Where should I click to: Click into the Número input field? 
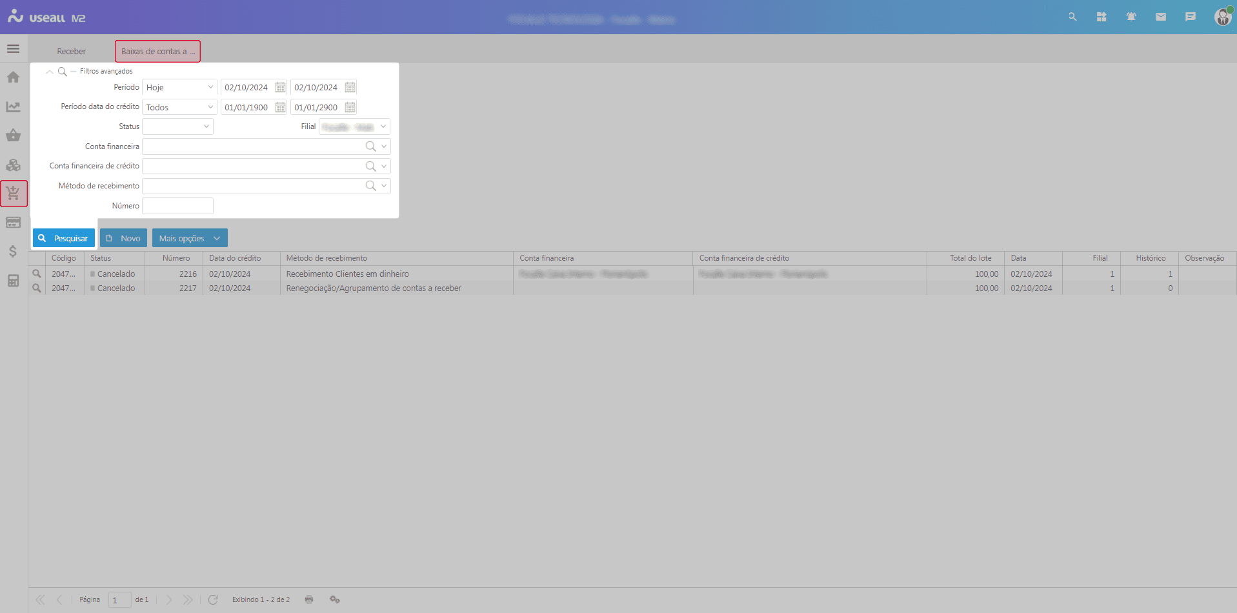[177, 206]
